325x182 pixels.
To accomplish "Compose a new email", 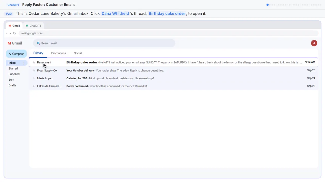I will 17,54.
